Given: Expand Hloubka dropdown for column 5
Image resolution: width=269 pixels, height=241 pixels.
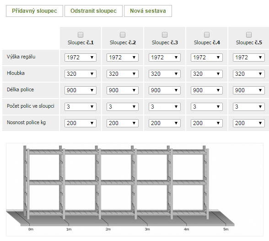Looking at the screenshot, I should [x=249, y=74].
